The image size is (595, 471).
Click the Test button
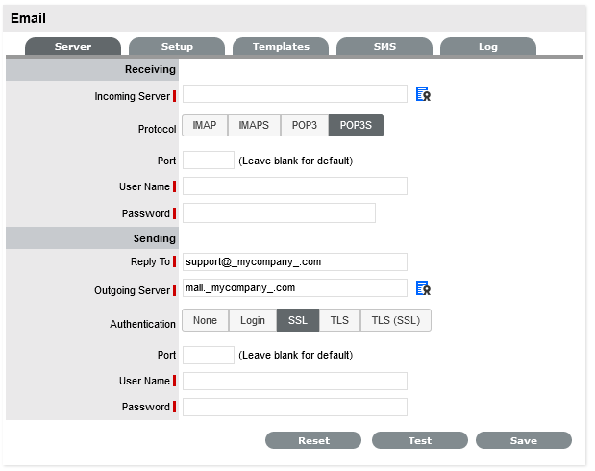point(420,440)
